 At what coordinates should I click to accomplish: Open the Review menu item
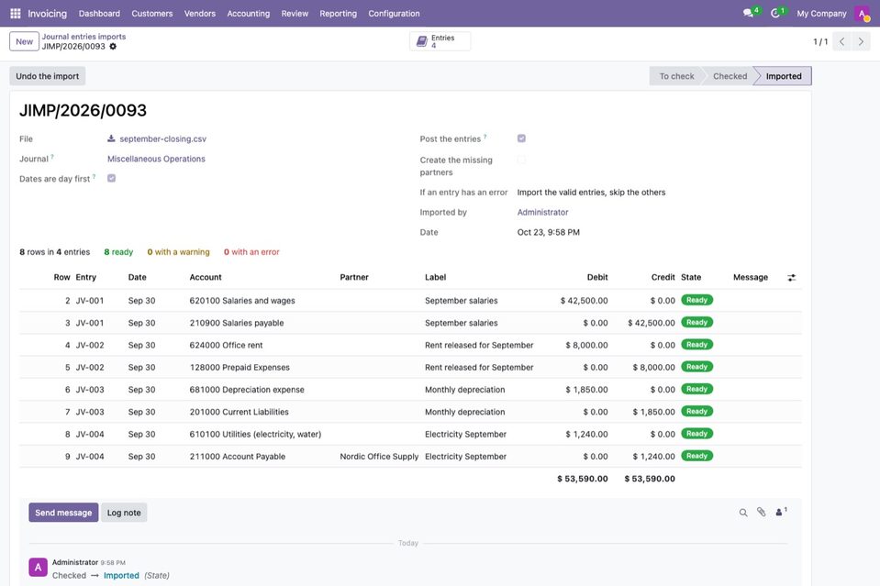[x=295, y=14]
